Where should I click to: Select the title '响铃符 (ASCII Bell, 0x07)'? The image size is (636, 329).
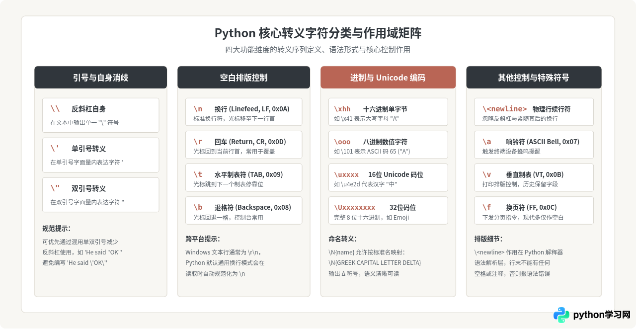(x=543, y=142)
